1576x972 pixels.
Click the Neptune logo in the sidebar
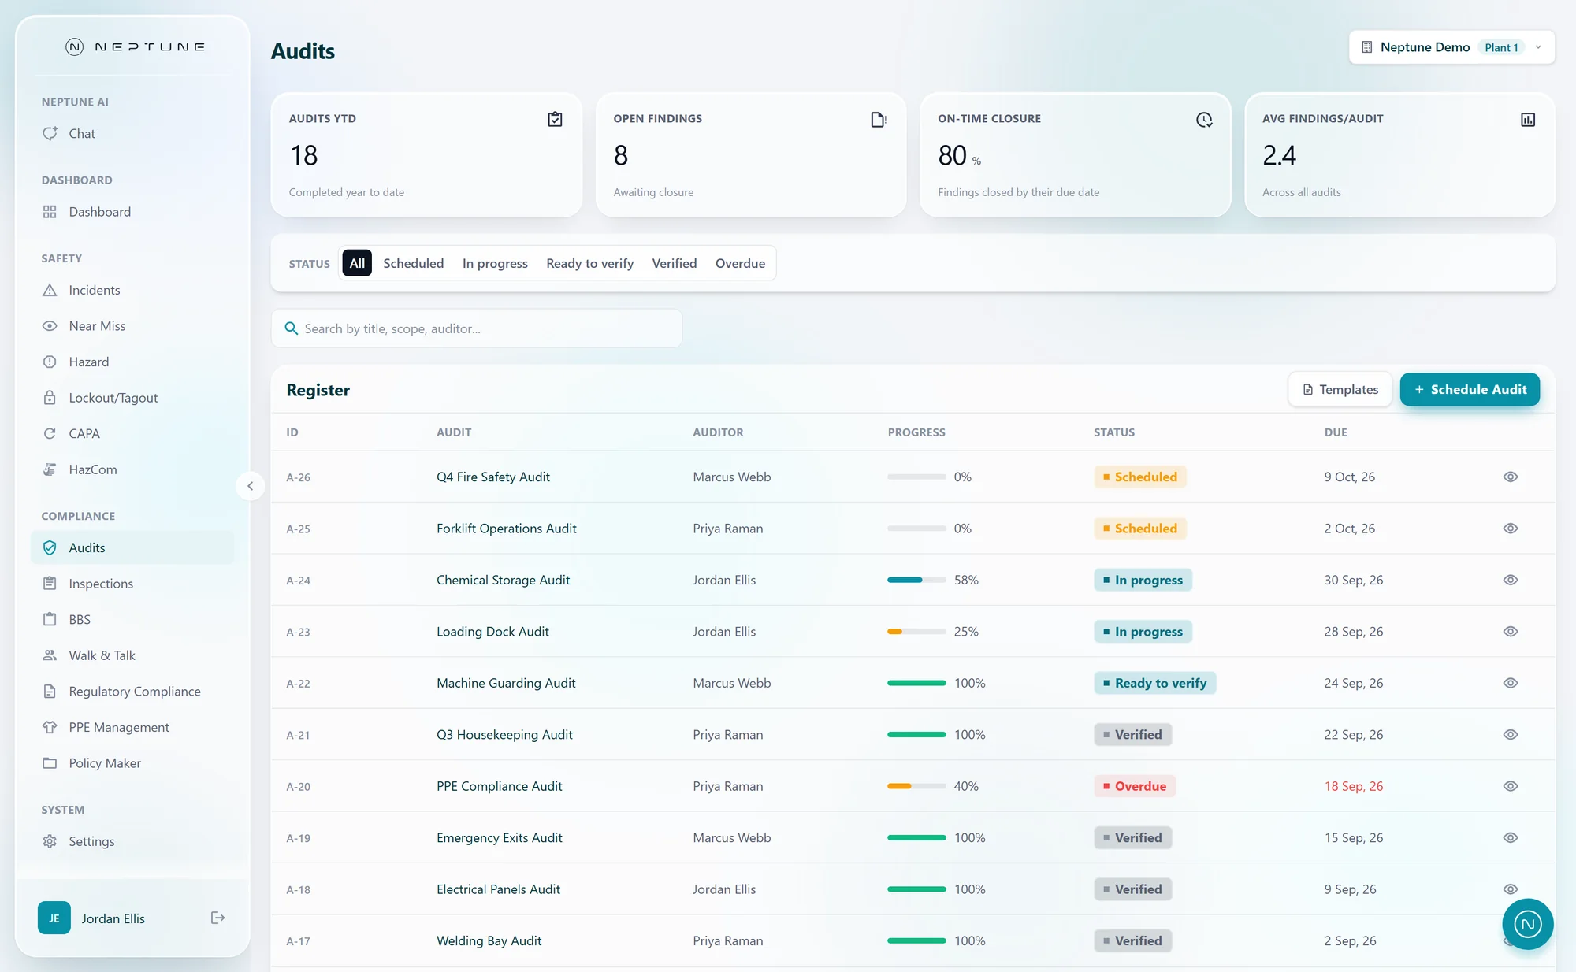(x=135, y=47)
